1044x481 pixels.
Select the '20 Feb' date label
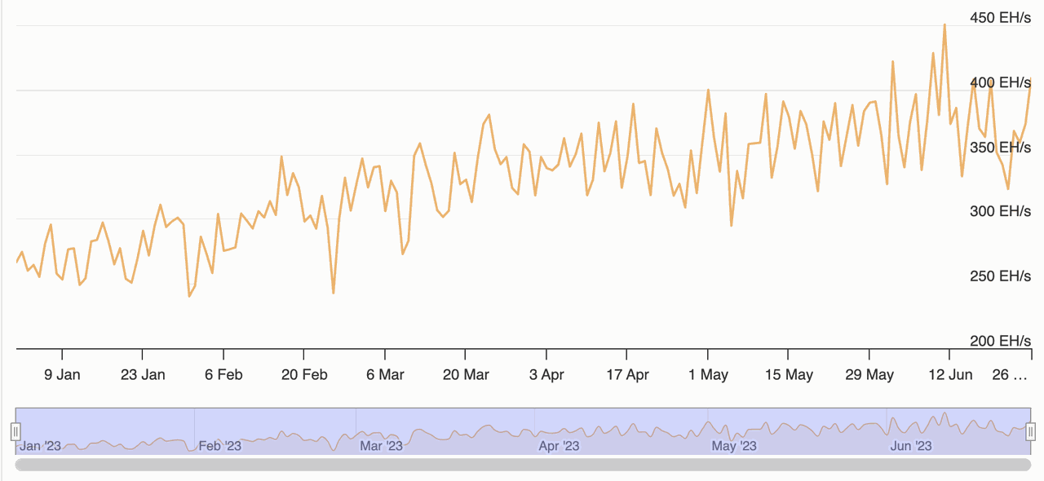click(306, 374)
